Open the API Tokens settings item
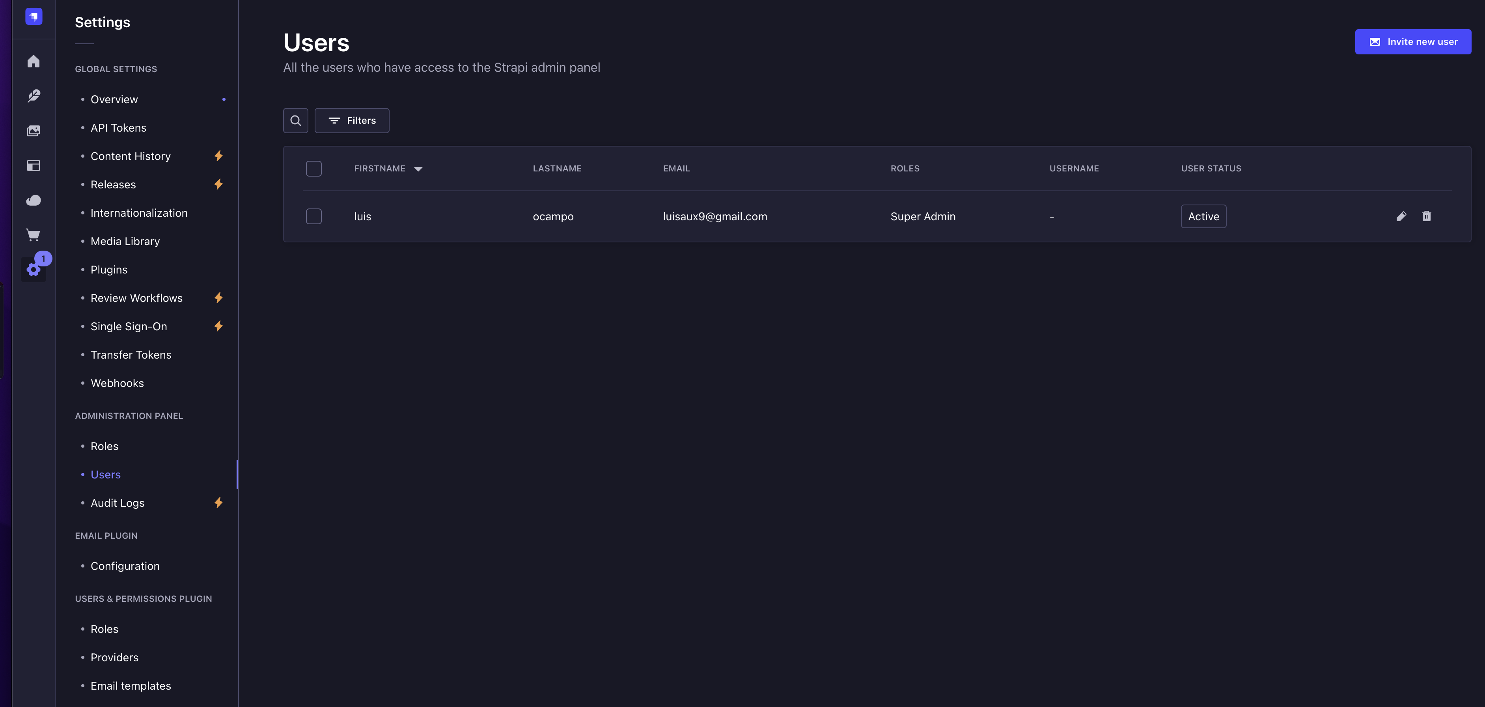 pos(118,128)
